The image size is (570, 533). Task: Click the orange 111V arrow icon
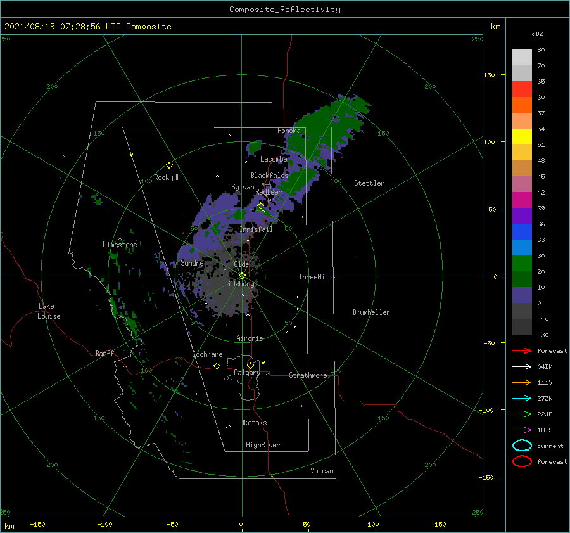[x=522, y=382]
